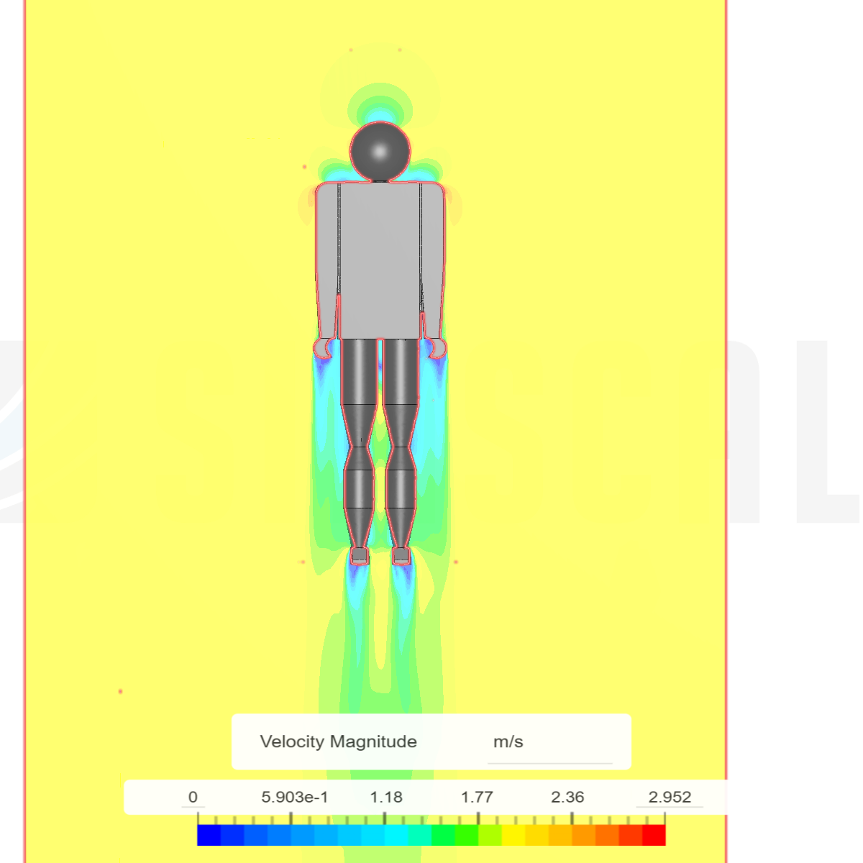Click the legend background panel
The image size is (863, 863).
[x=431, y=741]
